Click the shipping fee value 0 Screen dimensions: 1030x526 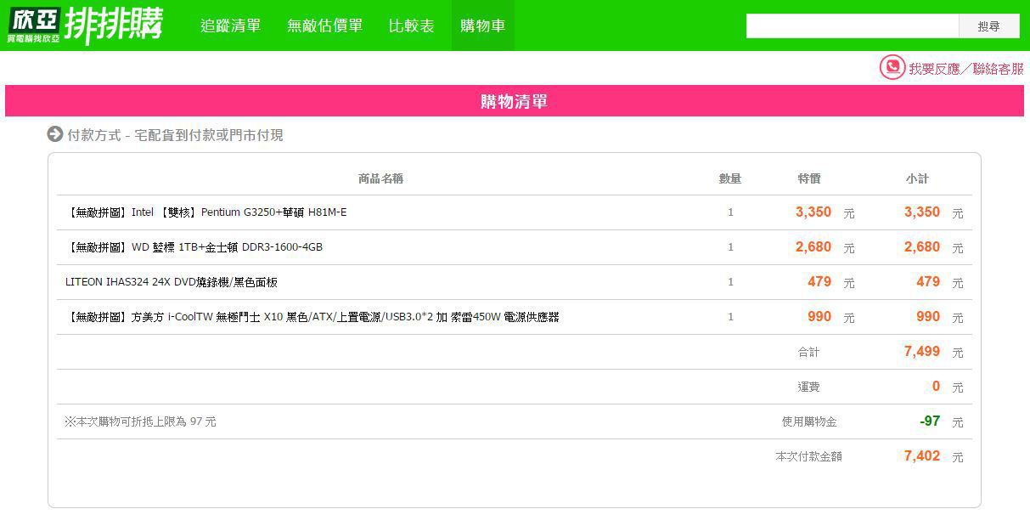pyautogui.click(x=936, y=387)
